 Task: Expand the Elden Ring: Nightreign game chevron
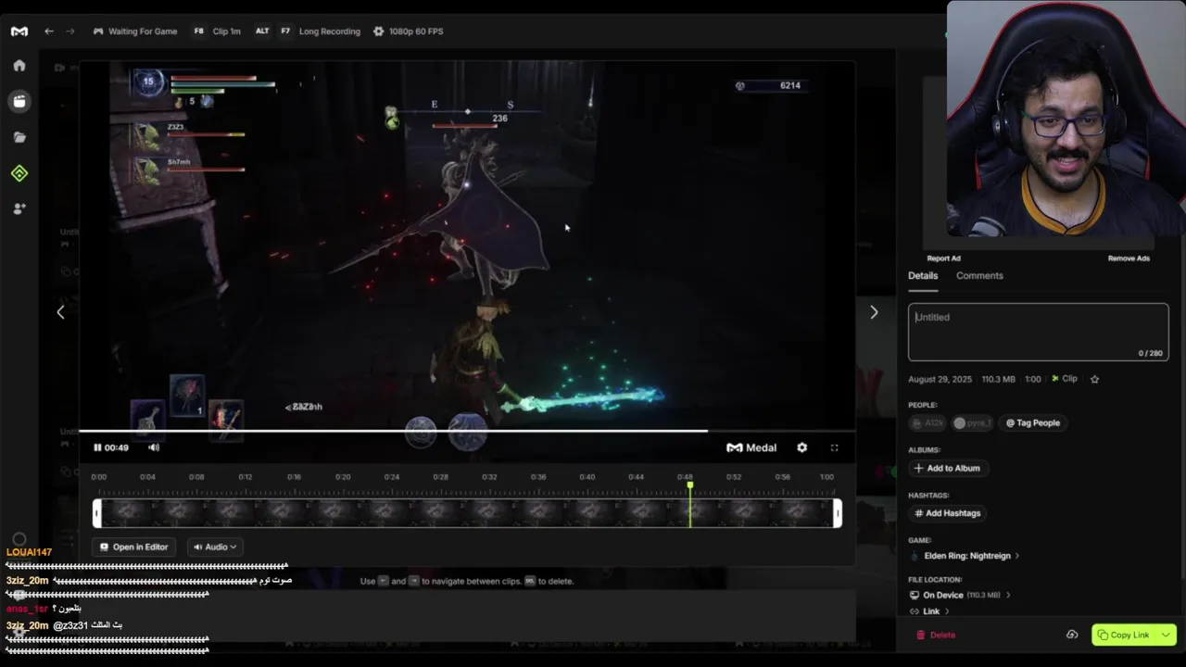(1016, 556)
